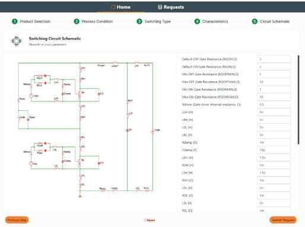Click the circuit schematic diagram image

[89, 129]
